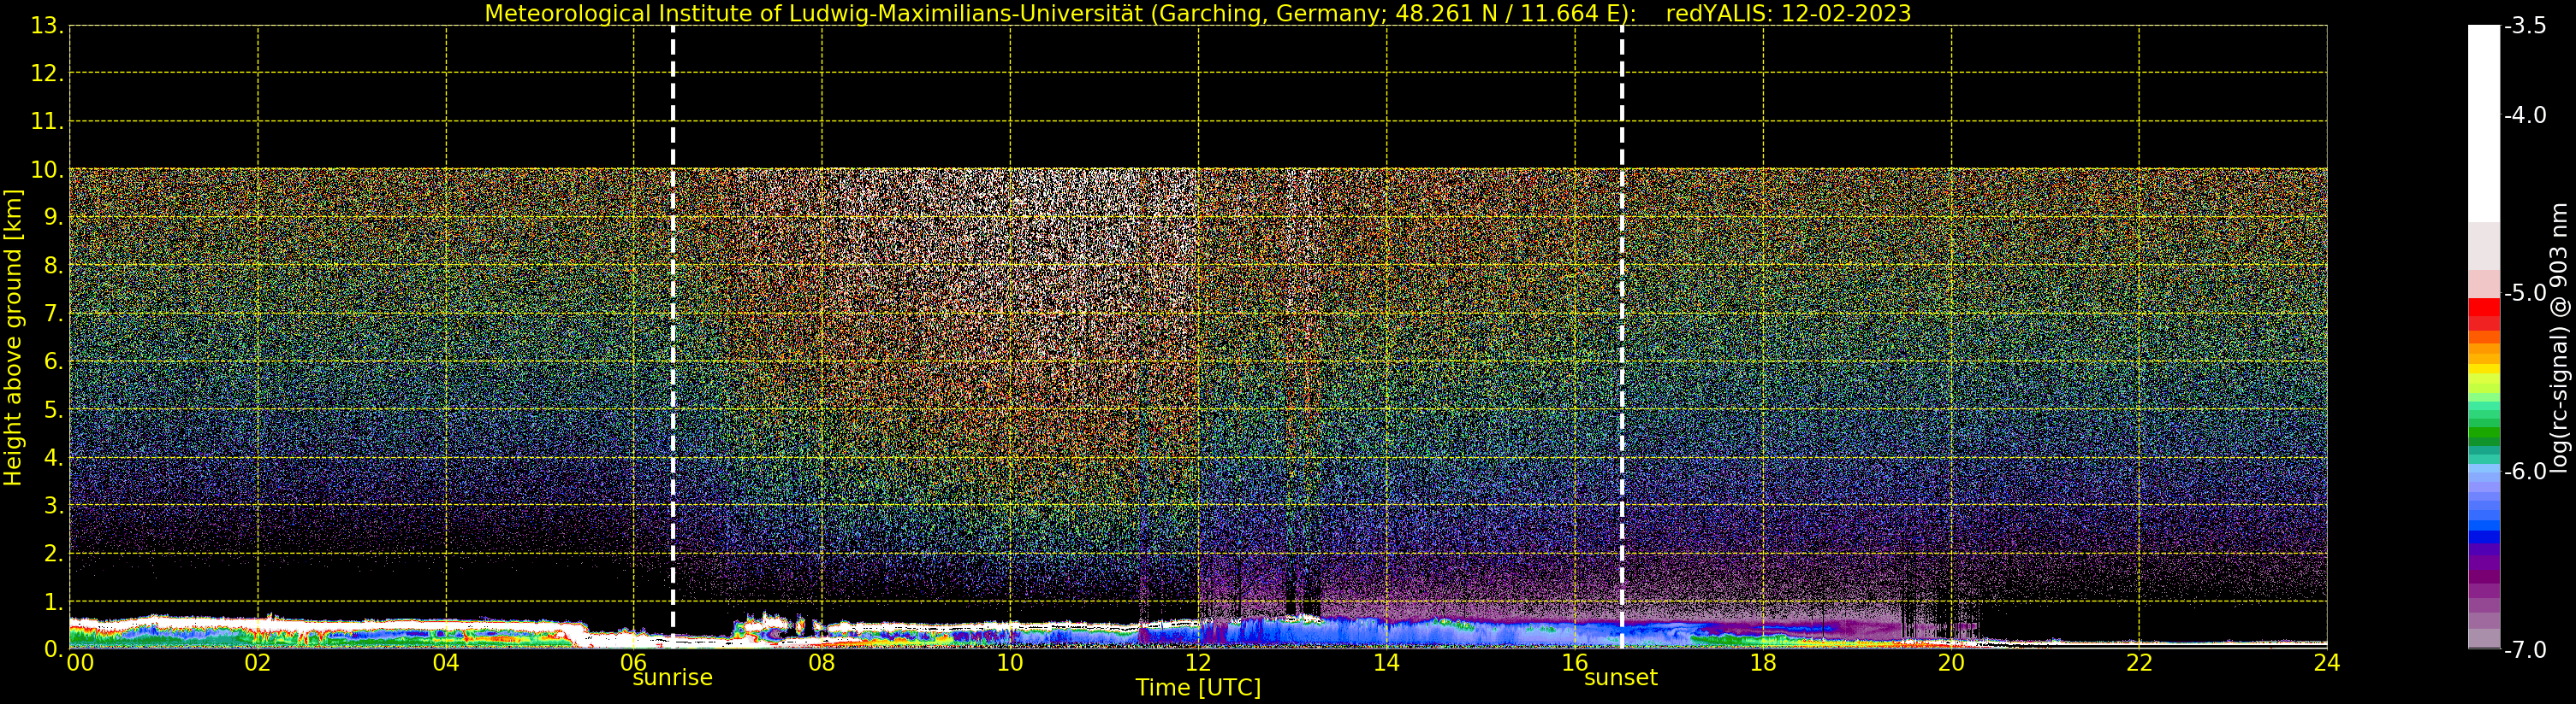The image size is (2576, 704).
Task: Click the height axis tick '12.'
Action: pos(47,73)
